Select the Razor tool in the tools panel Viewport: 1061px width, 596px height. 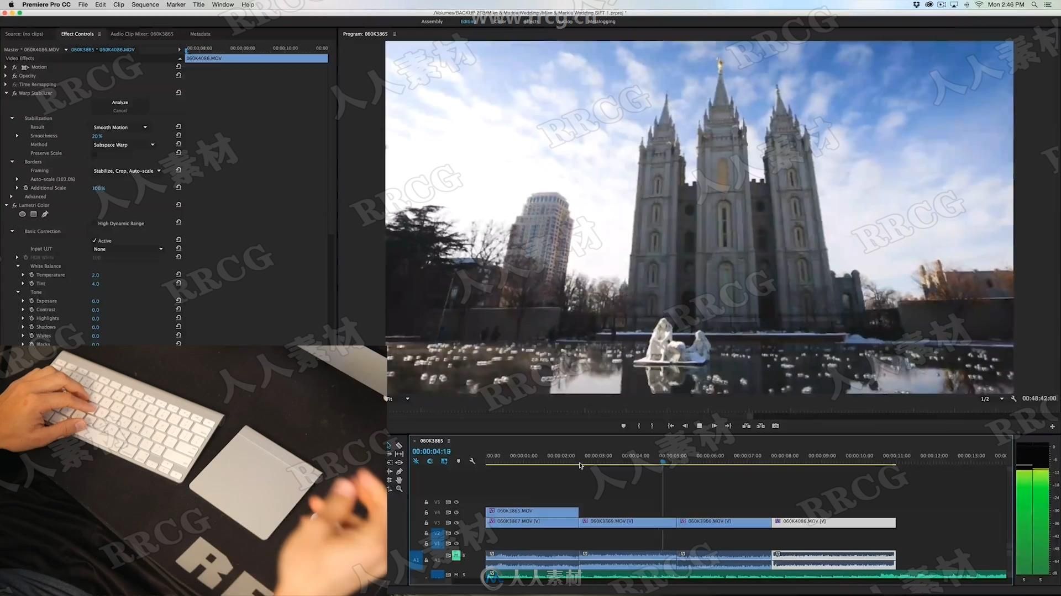[399, 445]
